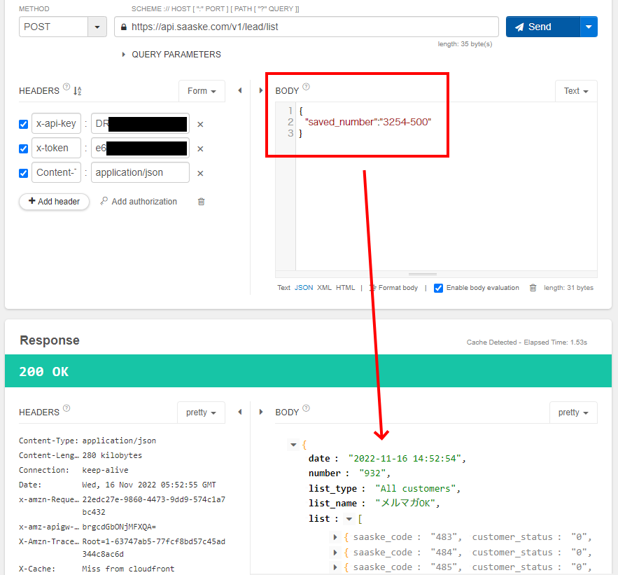
Task: Click the help icon next to request BODY
Action: tap(306, 88)
